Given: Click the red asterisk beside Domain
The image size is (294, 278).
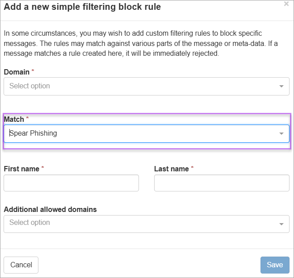Looking at the screenshot, I should click(x=33, y=71).
